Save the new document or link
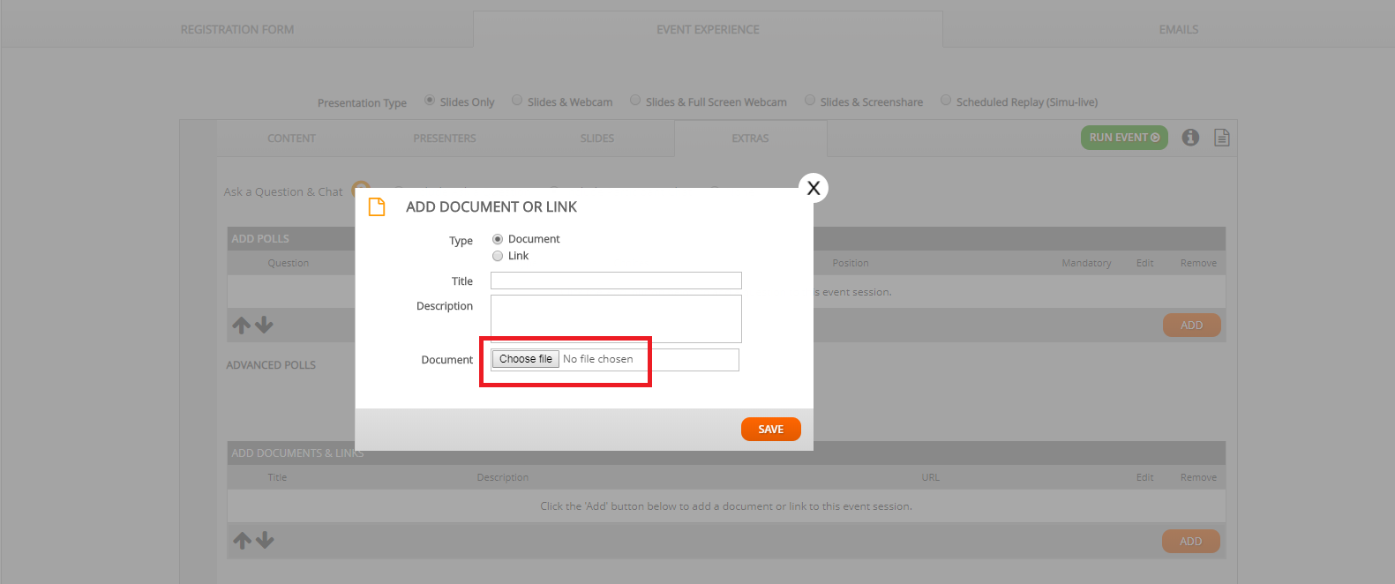 pos(771,429)
